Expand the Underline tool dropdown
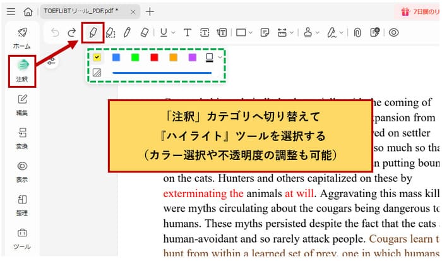 pyautogui.click(x=173, y=33)
